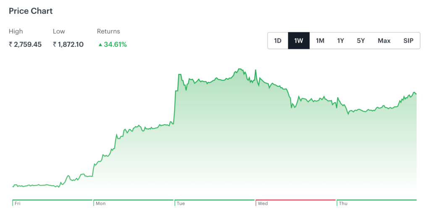Switch to the 1D time range
This screenshot has width=430, height=211.
click(x=278, y=41)
